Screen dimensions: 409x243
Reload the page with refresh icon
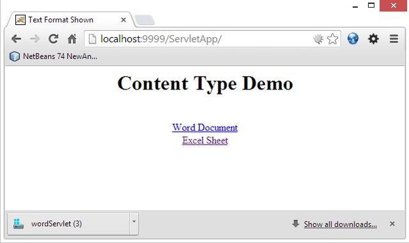tap(54, 39)
